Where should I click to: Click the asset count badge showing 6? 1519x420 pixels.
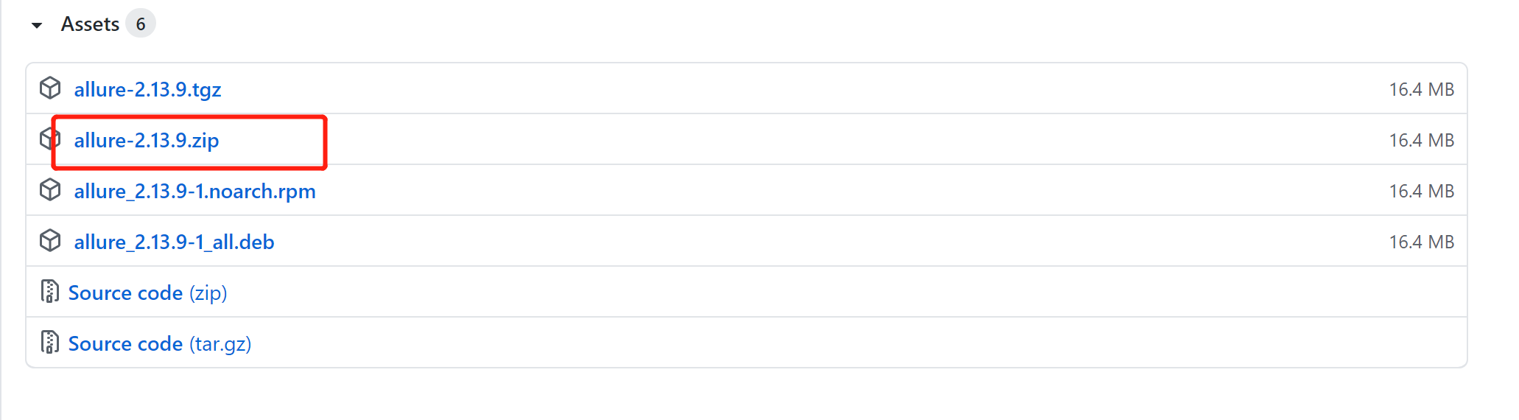coord(141,24)
